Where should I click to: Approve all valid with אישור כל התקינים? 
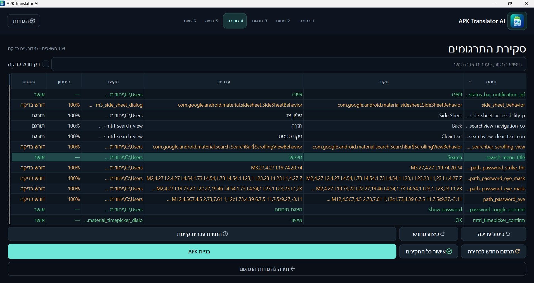[x=428, y=251]
